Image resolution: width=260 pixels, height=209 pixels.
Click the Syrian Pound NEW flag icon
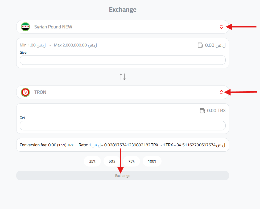click(x=25, y=27)
